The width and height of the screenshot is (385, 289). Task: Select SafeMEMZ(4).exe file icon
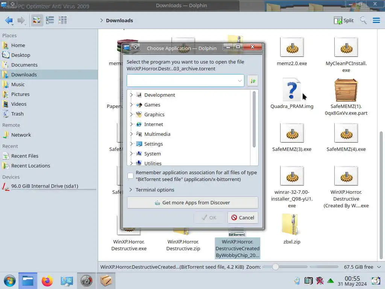pos(346,133)
